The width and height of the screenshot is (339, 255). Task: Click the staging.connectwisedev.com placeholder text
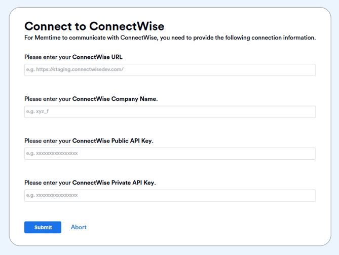click(x=75, y=70)
